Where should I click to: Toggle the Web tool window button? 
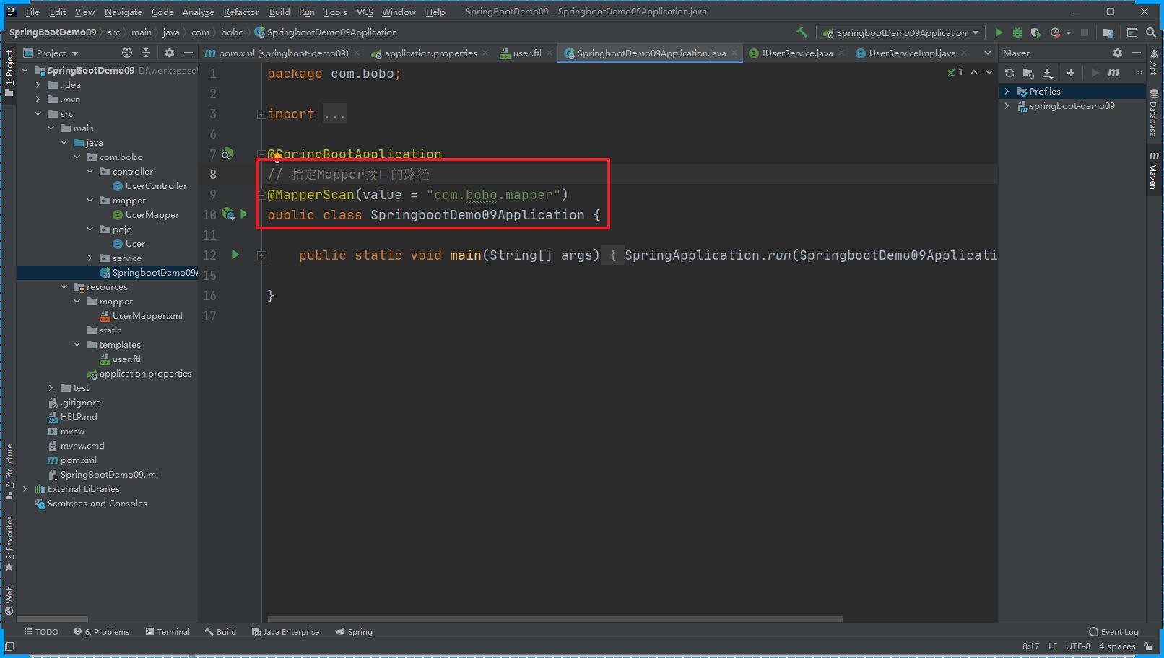(9, 600)
